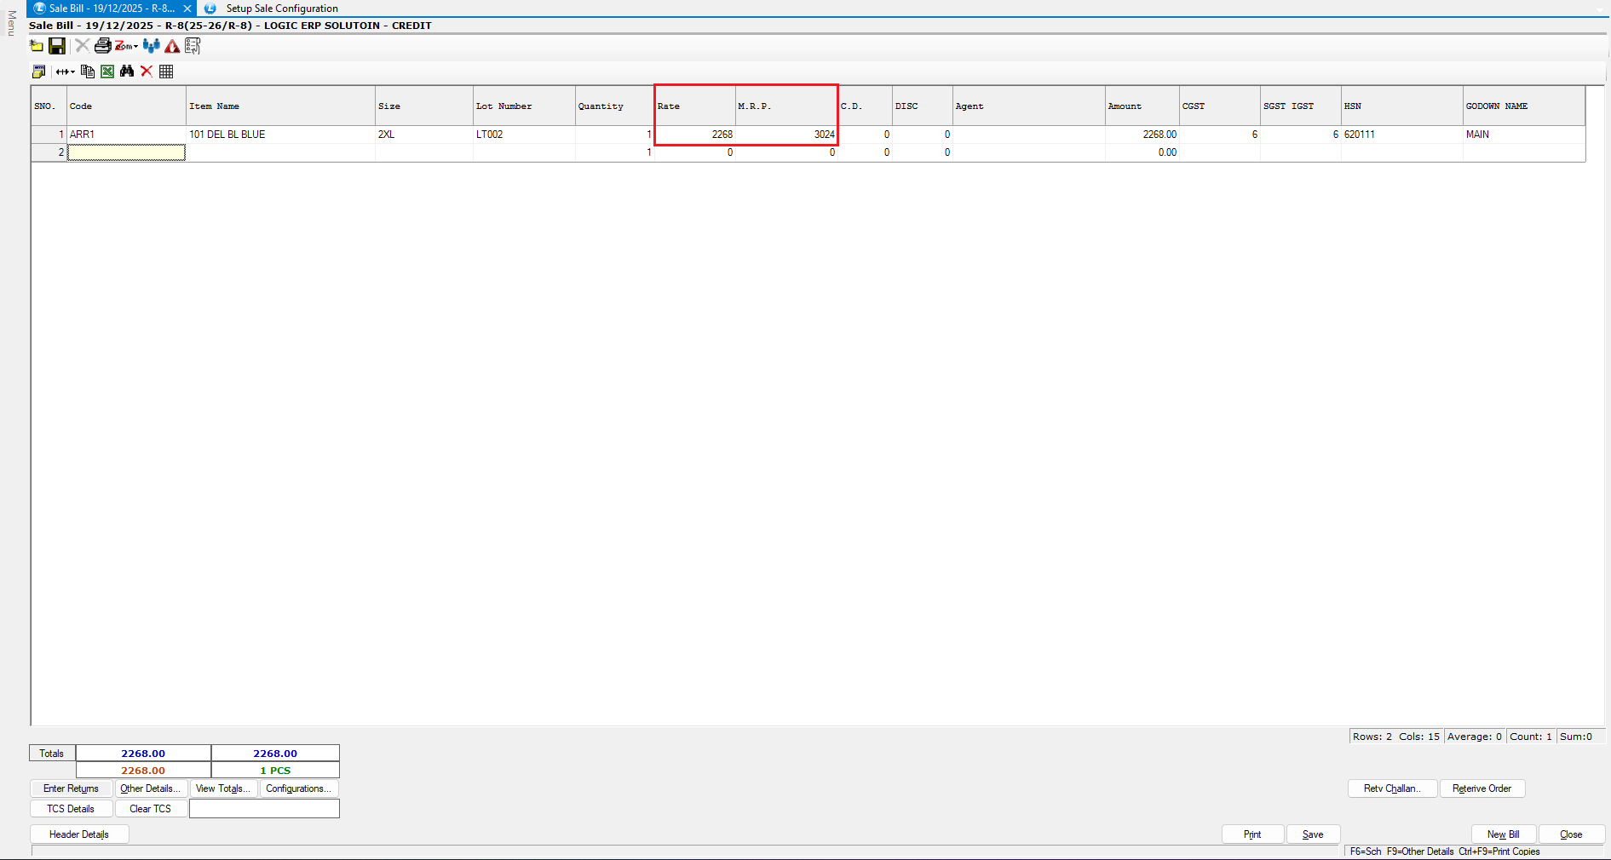Screen dimensions: 1611x860
Task: Open the vertical Menu side panel
Action: point(11,23)
